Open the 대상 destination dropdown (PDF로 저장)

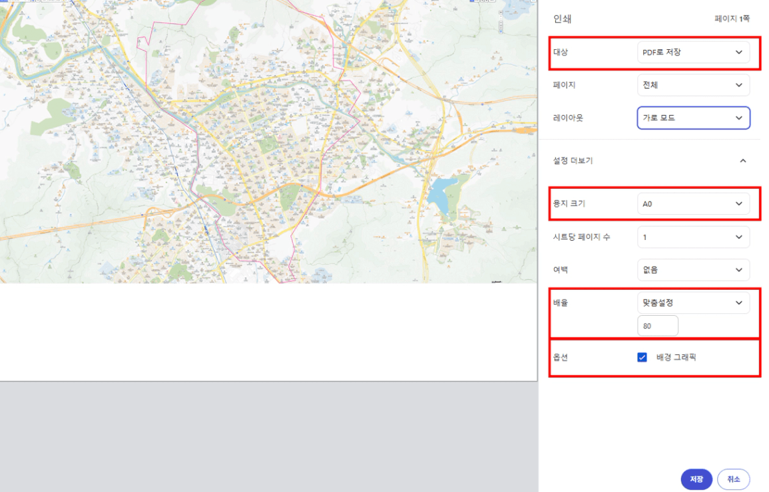point(692,53)
